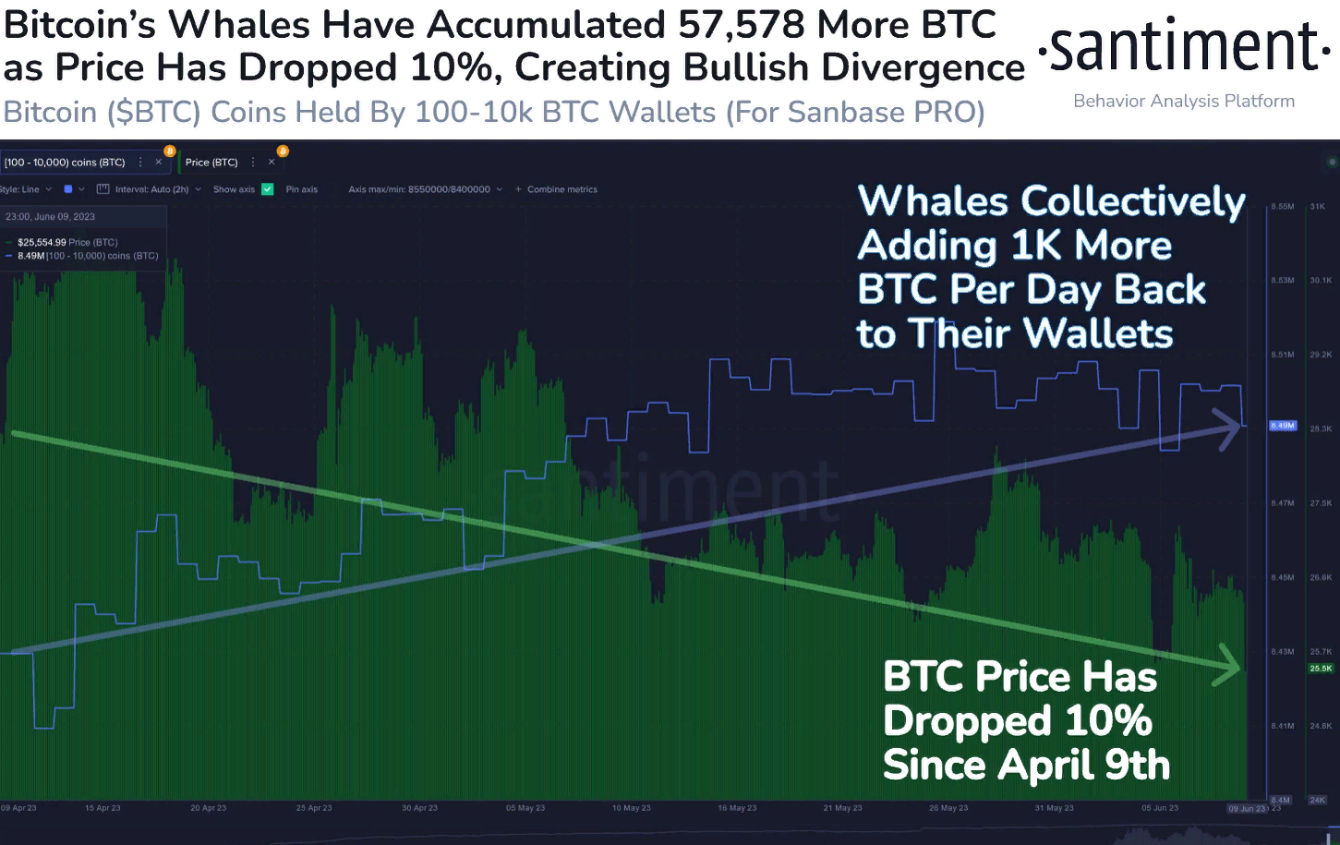Image resolution: width=1340 pixels, height=845 pixels.
Task: Click the plus icon for Combine metrics
Action: tap(518, 189)
